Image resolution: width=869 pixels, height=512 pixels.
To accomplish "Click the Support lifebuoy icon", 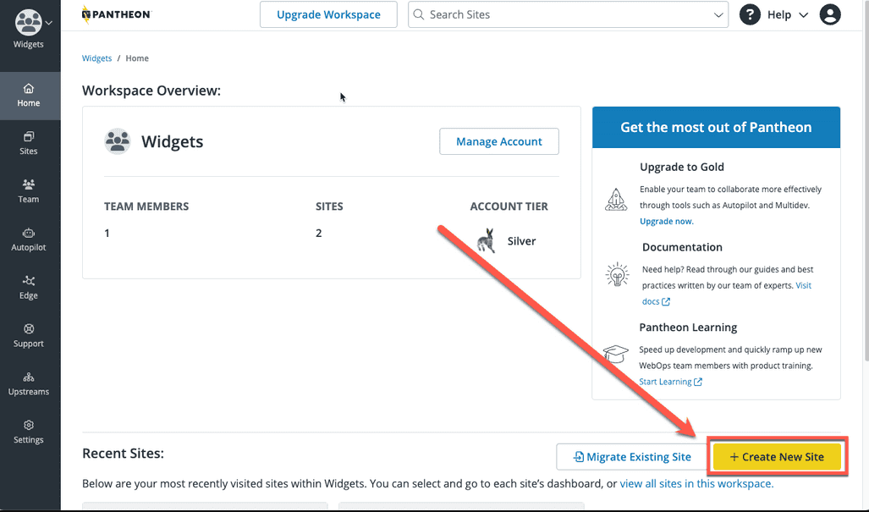I will point(28,328).
